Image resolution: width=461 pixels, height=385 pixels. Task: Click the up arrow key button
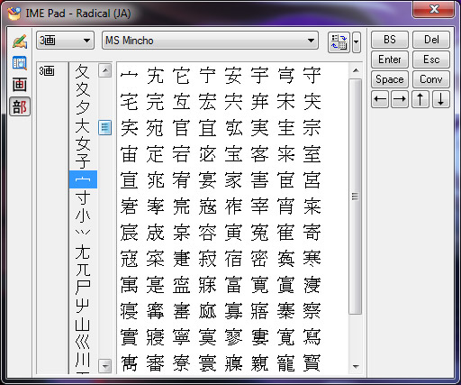[x=420, y=99]
